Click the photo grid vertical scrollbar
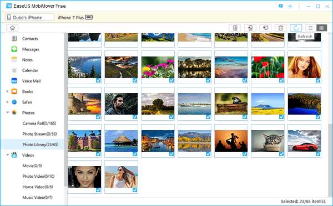Screen dimensions: 333x206 330,161
